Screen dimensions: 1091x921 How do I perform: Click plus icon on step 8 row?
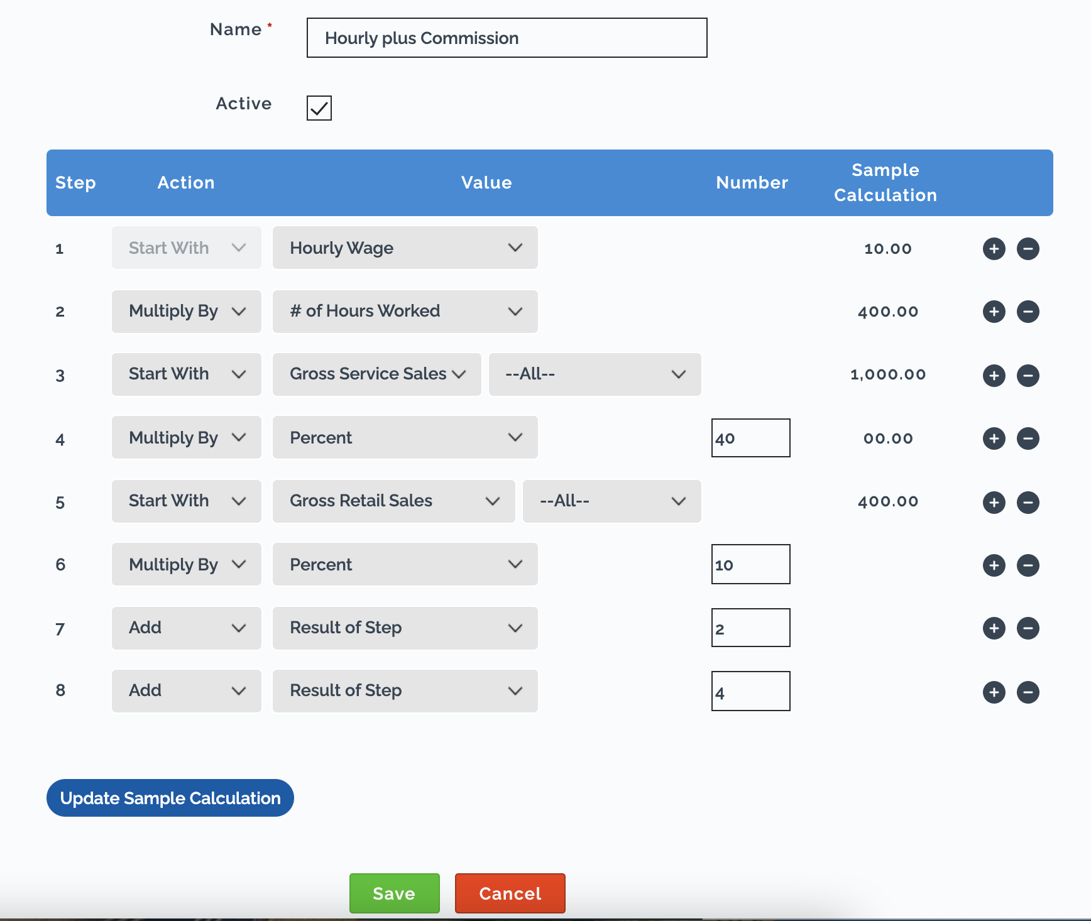pyautogui.click(x=994, y=692)
